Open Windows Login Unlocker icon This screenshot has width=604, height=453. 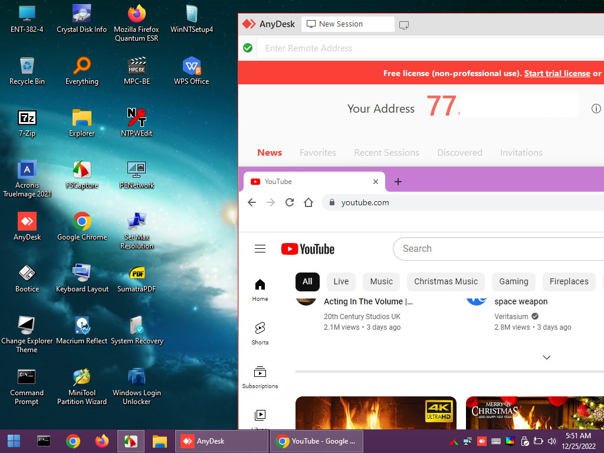137,386
